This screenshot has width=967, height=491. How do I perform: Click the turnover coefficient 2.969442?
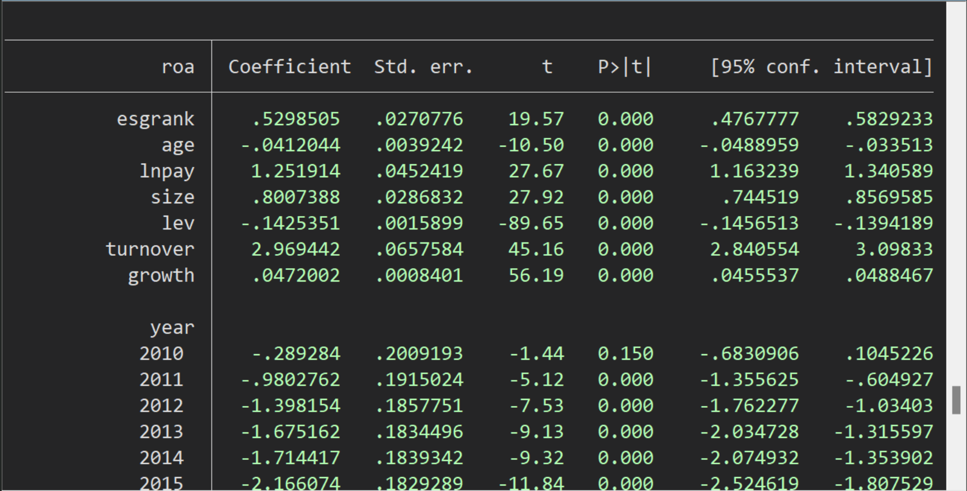295,249
